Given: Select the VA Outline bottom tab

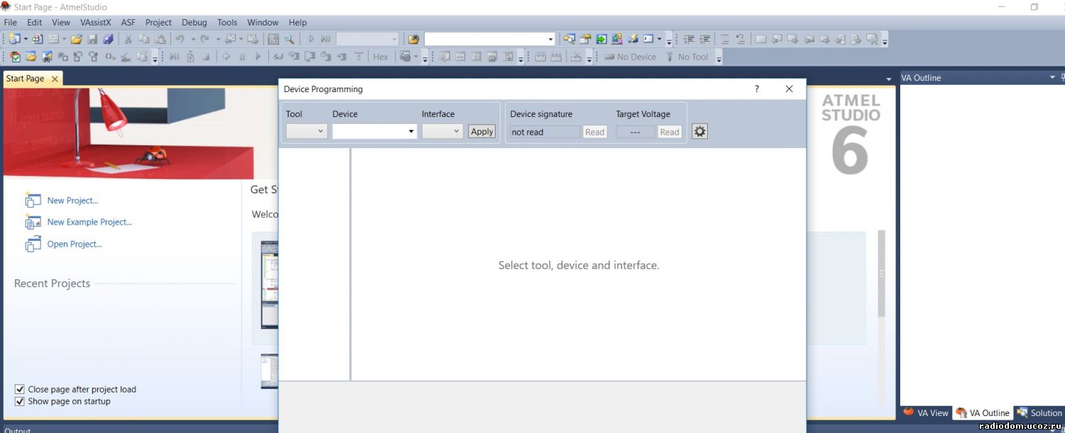Looking at the screenshot, I should tap(983, 412).
